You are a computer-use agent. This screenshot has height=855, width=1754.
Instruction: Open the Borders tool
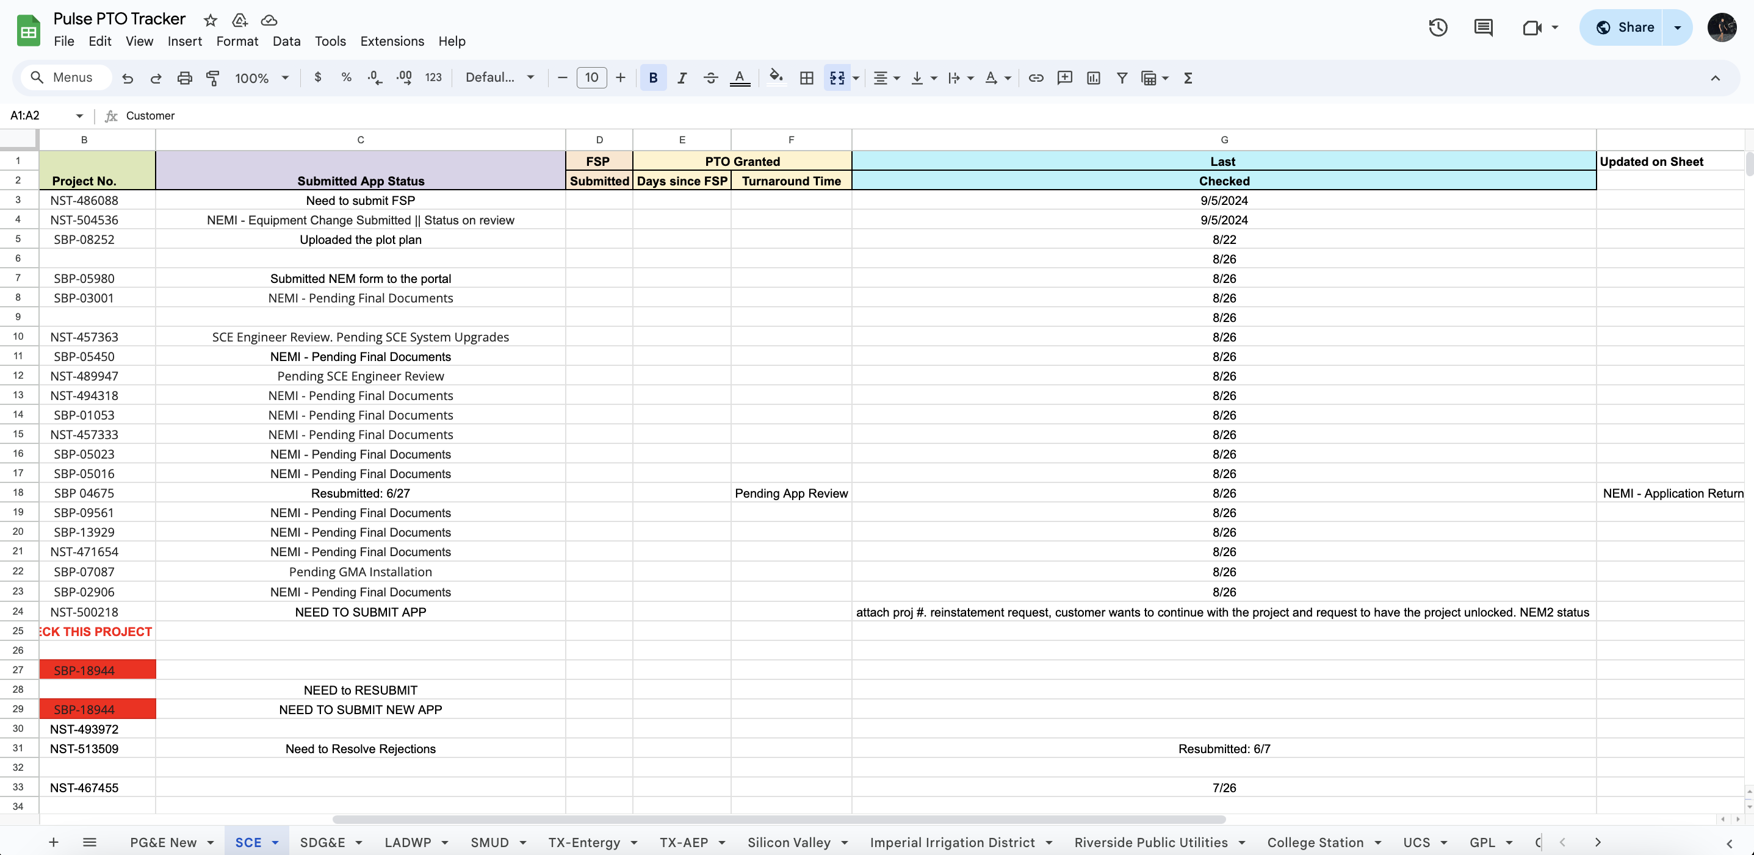(807, 78)
